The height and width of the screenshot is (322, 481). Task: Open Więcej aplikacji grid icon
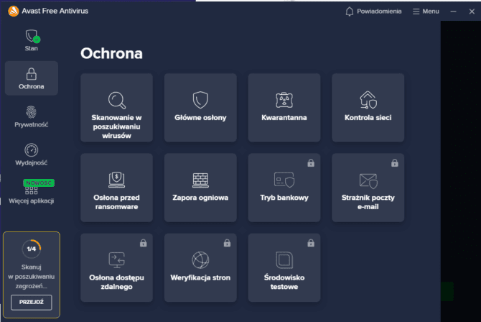[x=32, y=192]
